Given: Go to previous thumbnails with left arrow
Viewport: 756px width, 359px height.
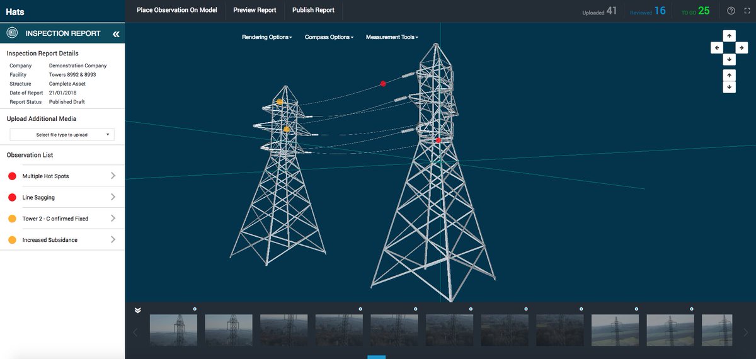Looking at the screenshot, I should pos(134,333).
